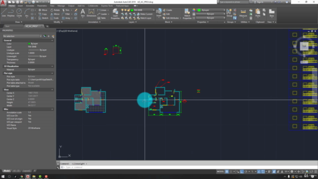Collapse the View properties section

(x=52, y=89)
